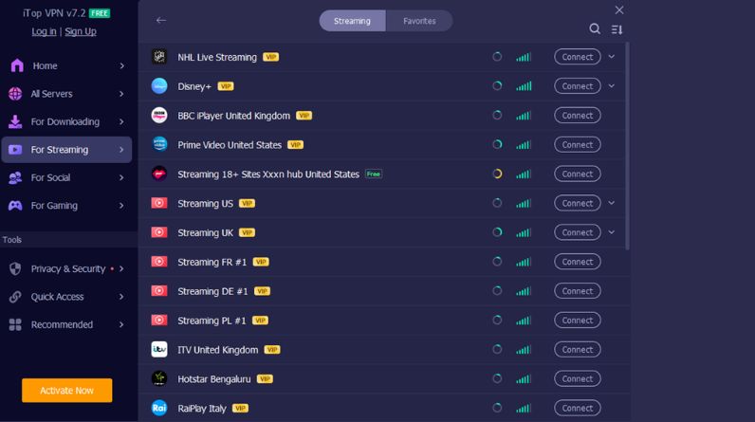Connect to Prime Video United States
Viewport: 755px width, 422px height.
point(578,144)
